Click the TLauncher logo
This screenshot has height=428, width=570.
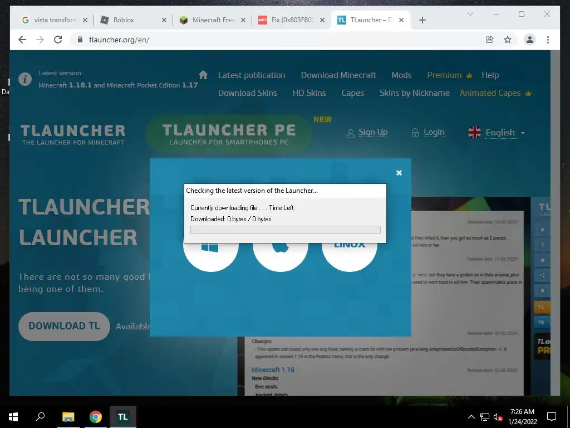coord(73,135)
